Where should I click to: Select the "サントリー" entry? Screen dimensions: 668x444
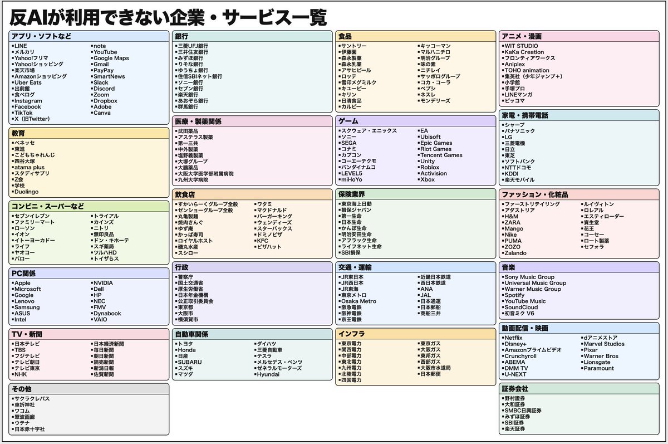pos(354,46)
